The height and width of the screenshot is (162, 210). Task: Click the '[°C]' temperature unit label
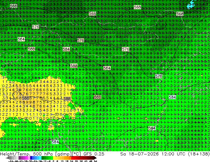pyautogui.click(x=76, y=154)
